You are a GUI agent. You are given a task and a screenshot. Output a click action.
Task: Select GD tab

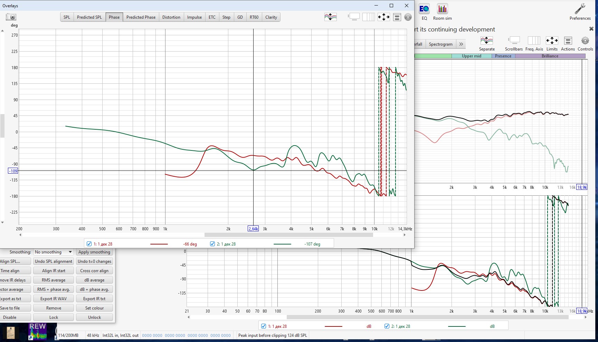[x=240, y=17]
